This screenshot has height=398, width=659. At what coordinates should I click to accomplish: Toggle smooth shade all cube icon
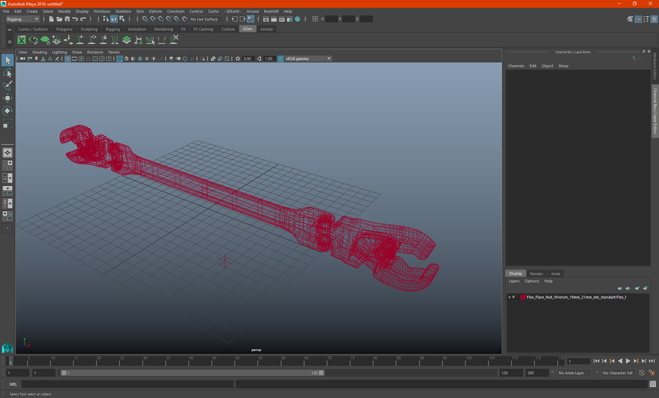click(x=126, y=59)
